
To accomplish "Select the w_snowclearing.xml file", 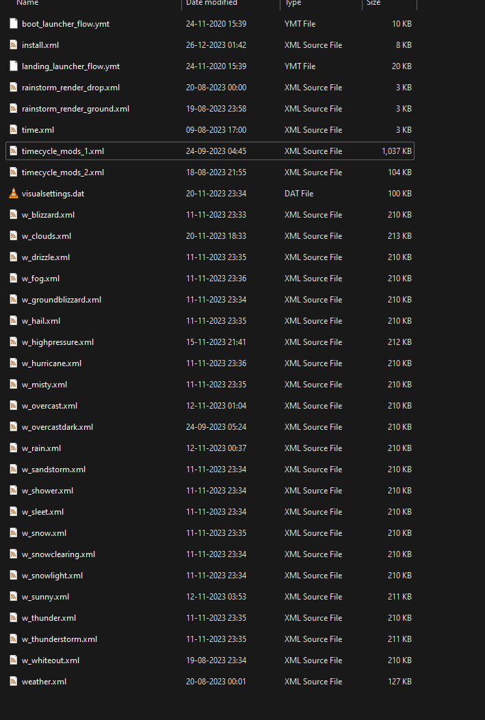I will tap(58, 554).
